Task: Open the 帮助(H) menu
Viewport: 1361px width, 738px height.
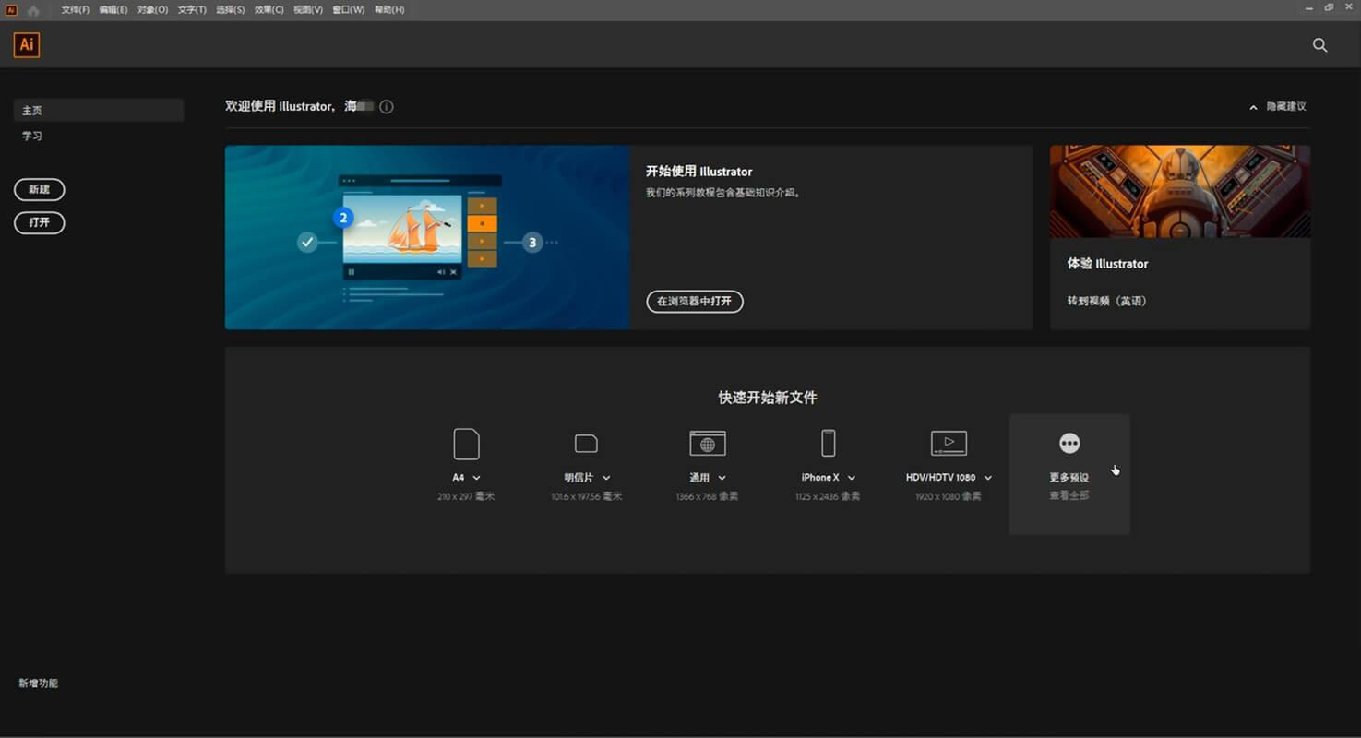Action: point(389,10)
